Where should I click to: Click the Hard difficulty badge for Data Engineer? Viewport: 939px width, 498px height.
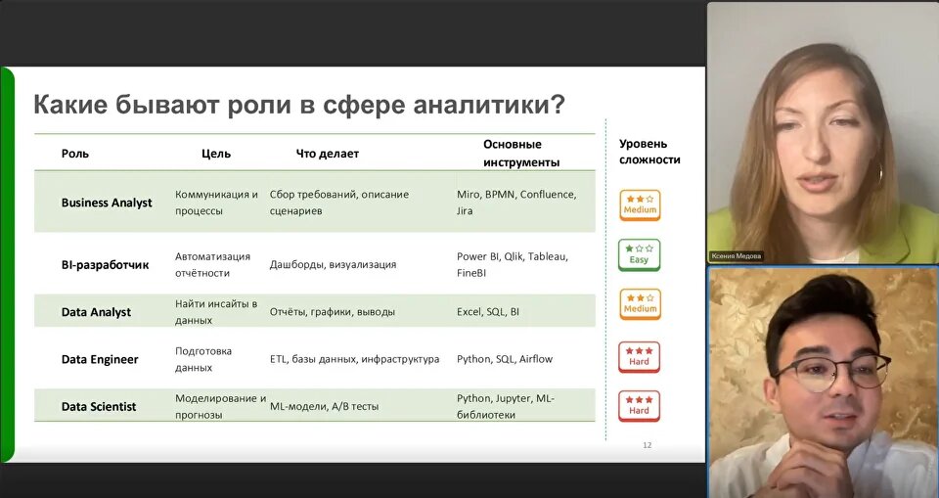point(639,357)
